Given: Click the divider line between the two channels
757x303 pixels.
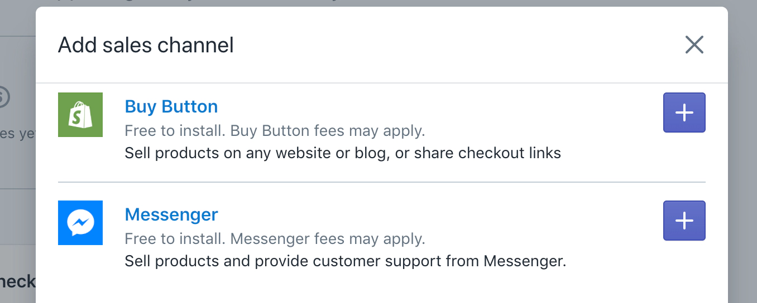Looking at the screenshot, I should (x=382, y=182).
